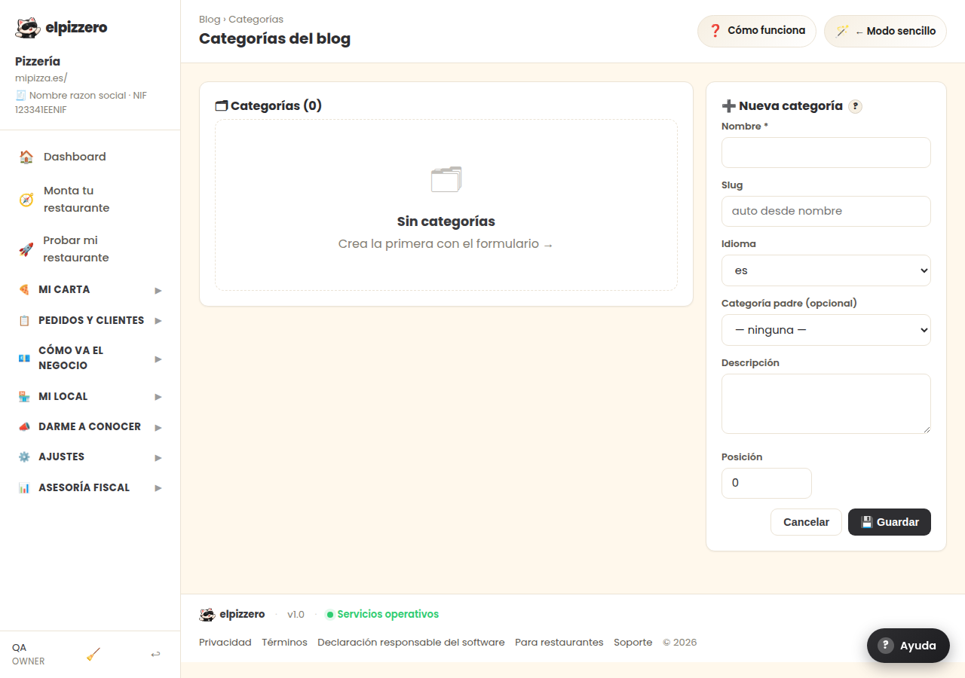
Task: Click the logout arrow icon next to QA
Action: 155,654
